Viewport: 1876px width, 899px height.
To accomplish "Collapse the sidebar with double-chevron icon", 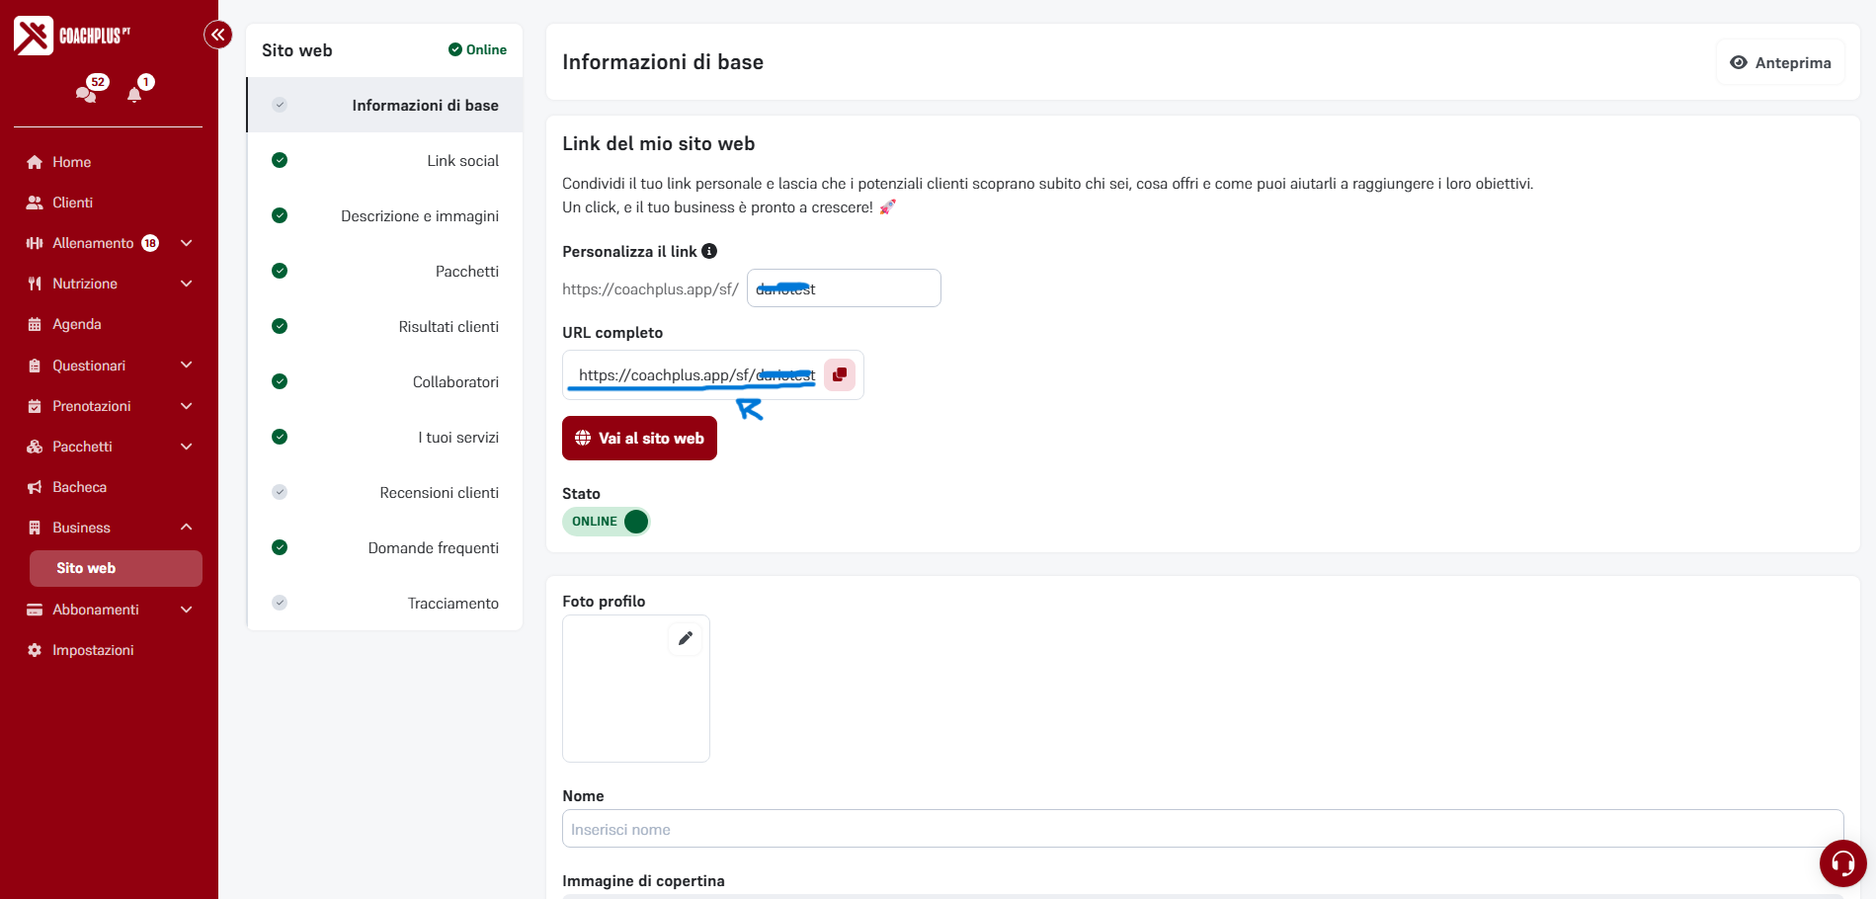I will pyautogui.click(x=217, y=35).
